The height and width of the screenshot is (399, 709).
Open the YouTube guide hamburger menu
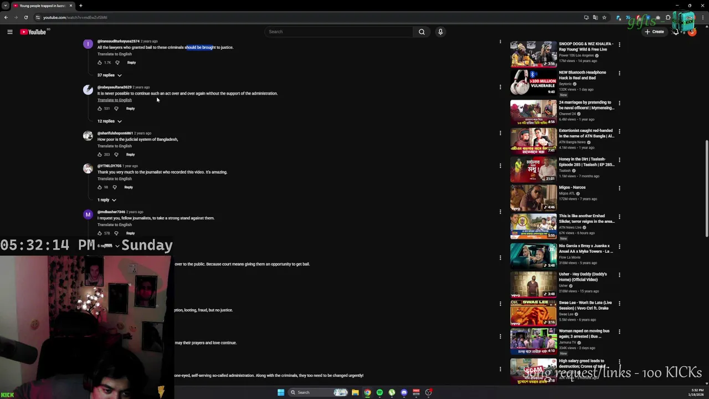[9, 32]
